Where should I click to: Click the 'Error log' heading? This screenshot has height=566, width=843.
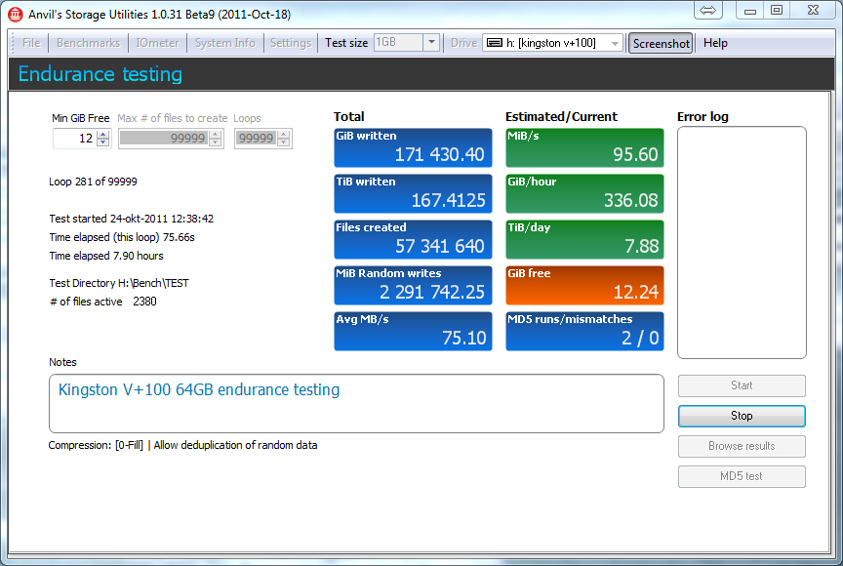point(702,117)
